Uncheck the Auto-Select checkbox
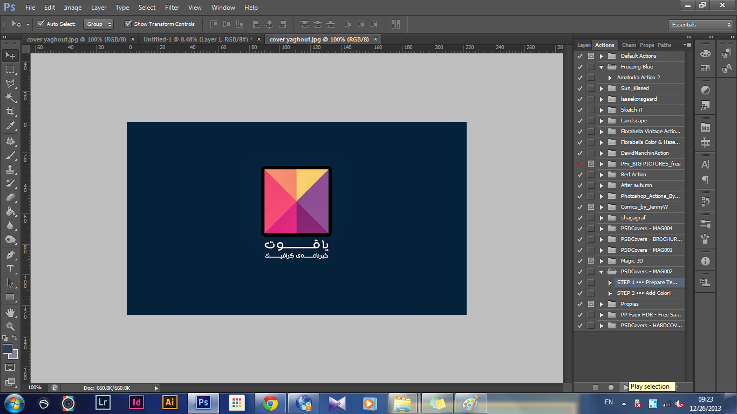737x414 pixels. [x=40, y=24]
